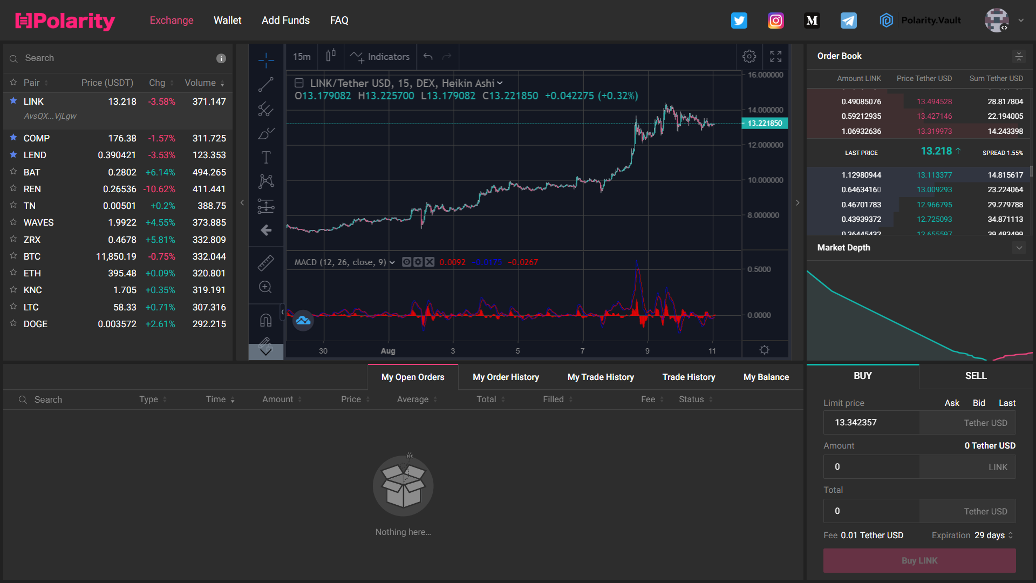The height and width of the screenshot is (583, 1036).
Task: Open the Wallet page
Action: (227, 21)
